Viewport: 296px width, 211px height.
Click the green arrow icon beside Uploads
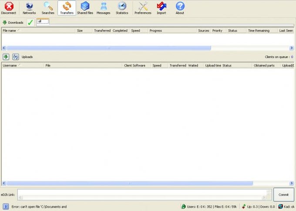(x=6, y=57)
